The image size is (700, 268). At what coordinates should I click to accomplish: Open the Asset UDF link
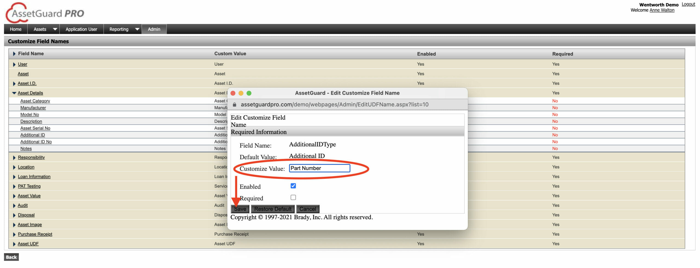pyautogui.click(x=28, y=244)
